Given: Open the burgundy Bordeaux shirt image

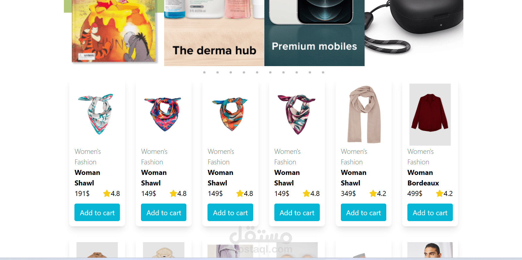Looking at the screenshot, I should click(430, 115).
